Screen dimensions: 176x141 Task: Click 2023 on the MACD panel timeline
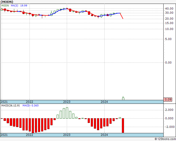67,135
